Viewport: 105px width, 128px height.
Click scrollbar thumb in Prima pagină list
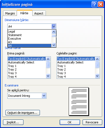pos(48,65)
